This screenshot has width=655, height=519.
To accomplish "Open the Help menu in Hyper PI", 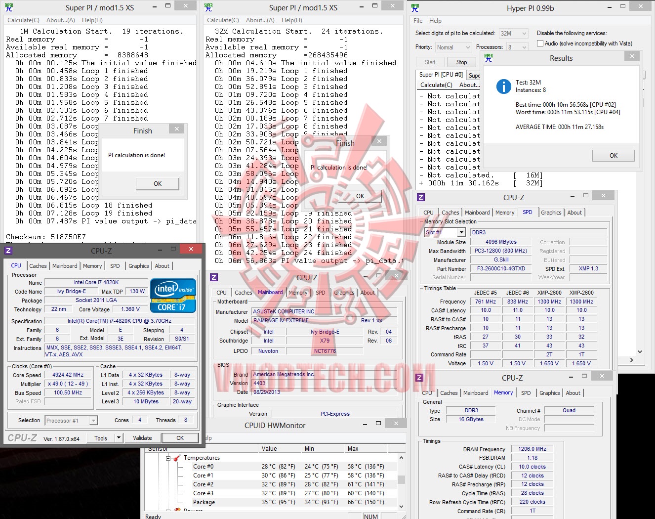I will click(x=435, y=21).
